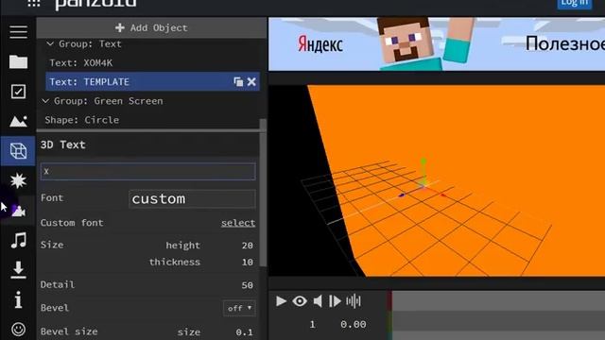
Task: Click the timeline playhead marker
Action: click(x=389, y=300)
